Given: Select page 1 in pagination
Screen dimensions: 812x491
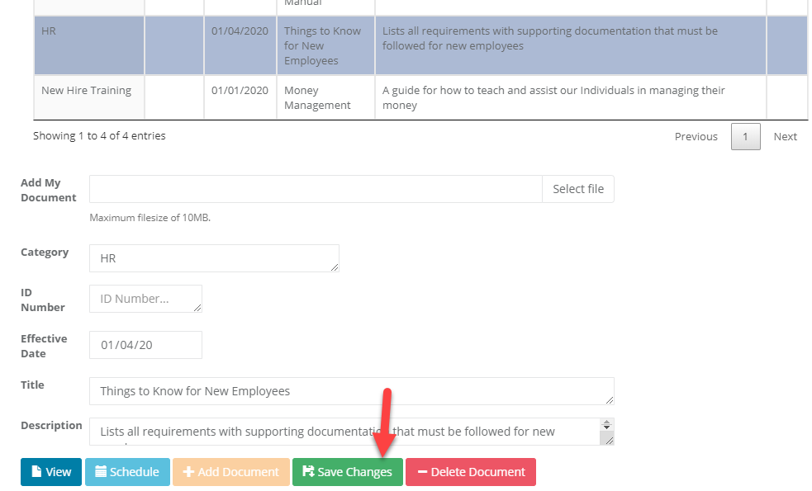Looking at the screenshot, I should pos(745,137).
